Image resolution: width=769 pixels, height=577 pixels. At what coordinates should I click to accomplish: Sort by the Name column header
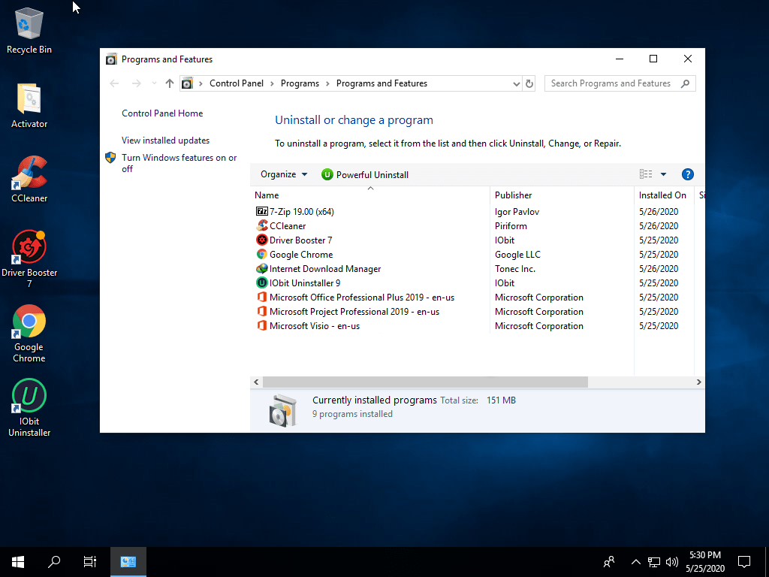369,195
